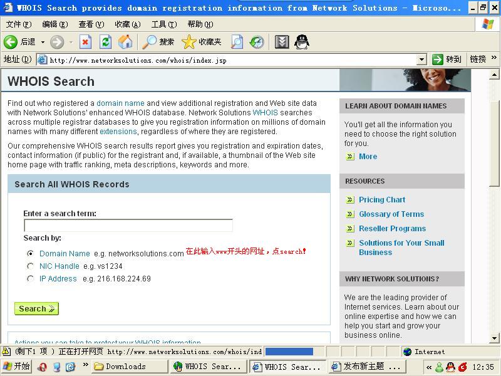
Task: Stop page loading with red X icon
Action: (85, 42)
